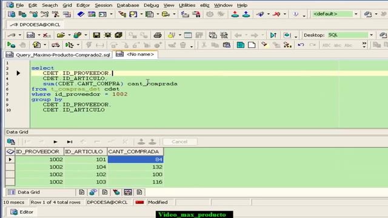Image resolution: width=388 pixels, height=218 pixels.
Task: Expand toolbar overflow chevron
Action: 364,45
